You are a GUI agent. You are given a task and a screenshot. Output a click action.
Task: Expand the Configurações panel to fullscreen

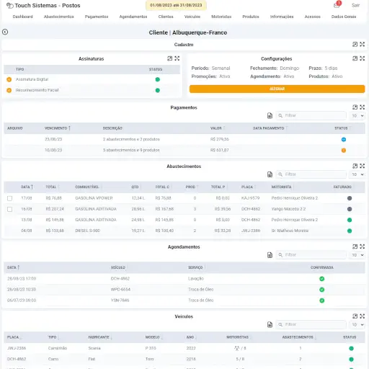pyautogui.click(x=362, y=58)
